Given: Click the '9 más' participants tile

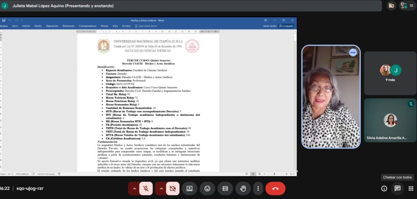Looking at the screenshot, I should tap(390, 73).
